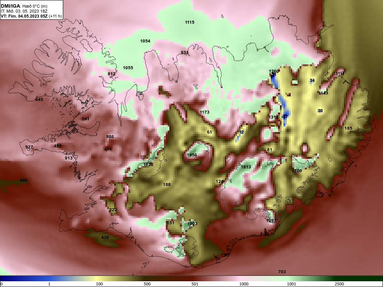
Task: Click the map value '124'
Action: (x=219, y=181)
